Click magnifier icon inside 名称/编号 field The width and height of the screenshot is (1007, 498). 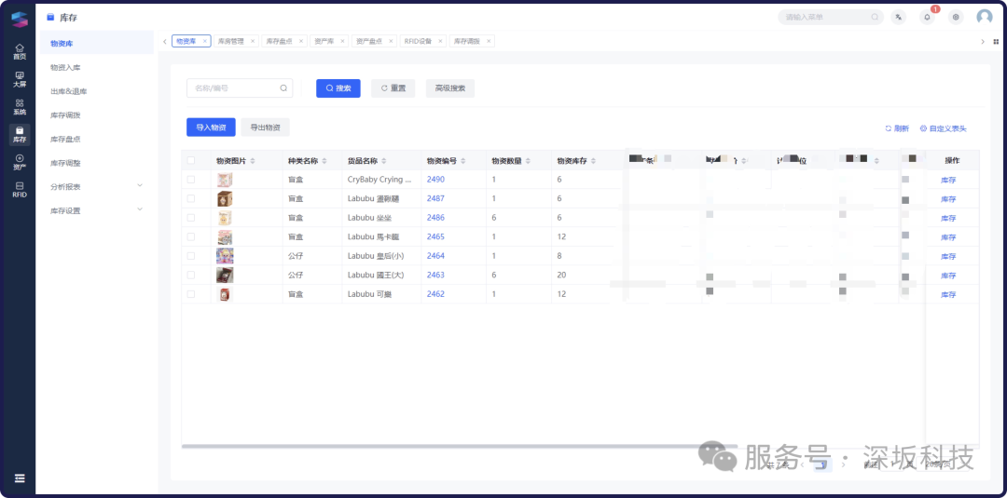(283, 88)
